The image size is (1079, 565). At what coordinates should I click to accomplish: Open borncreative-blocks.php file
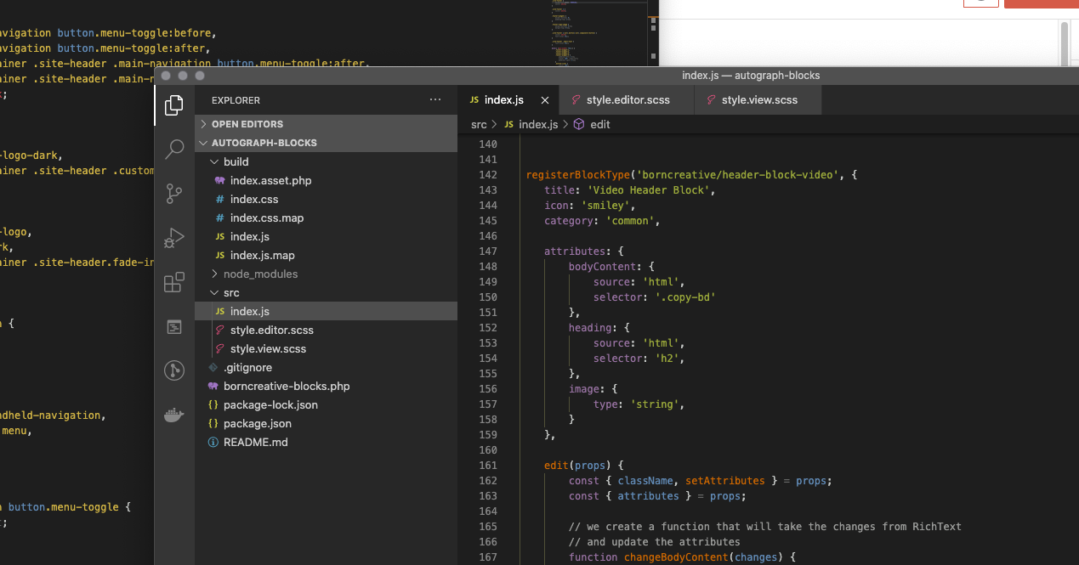(286, 386)
